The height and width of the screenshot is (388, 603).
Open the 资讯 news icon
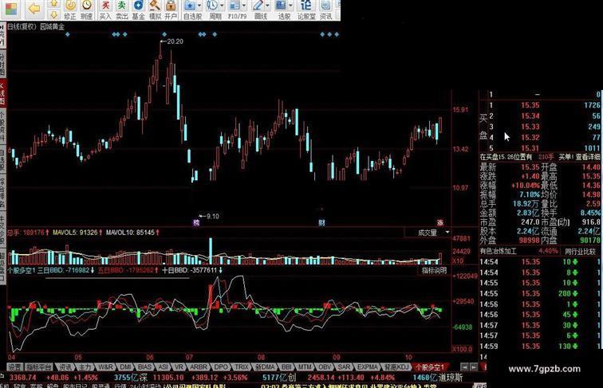point(325,10)
